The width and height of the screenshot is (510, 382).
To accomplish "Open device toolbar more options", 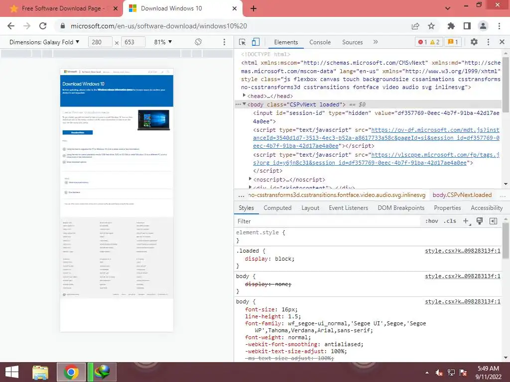I will click(224, 42).
